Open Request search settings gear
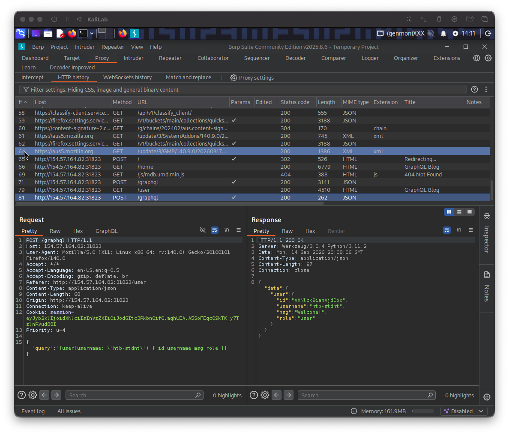 point(33,395)
